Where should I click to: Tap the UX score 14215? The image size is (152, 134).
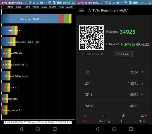point(133,83)
